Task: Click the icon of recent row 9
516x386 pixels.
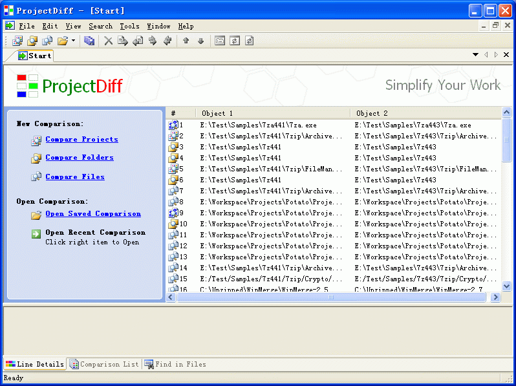Action: (173, 213)
